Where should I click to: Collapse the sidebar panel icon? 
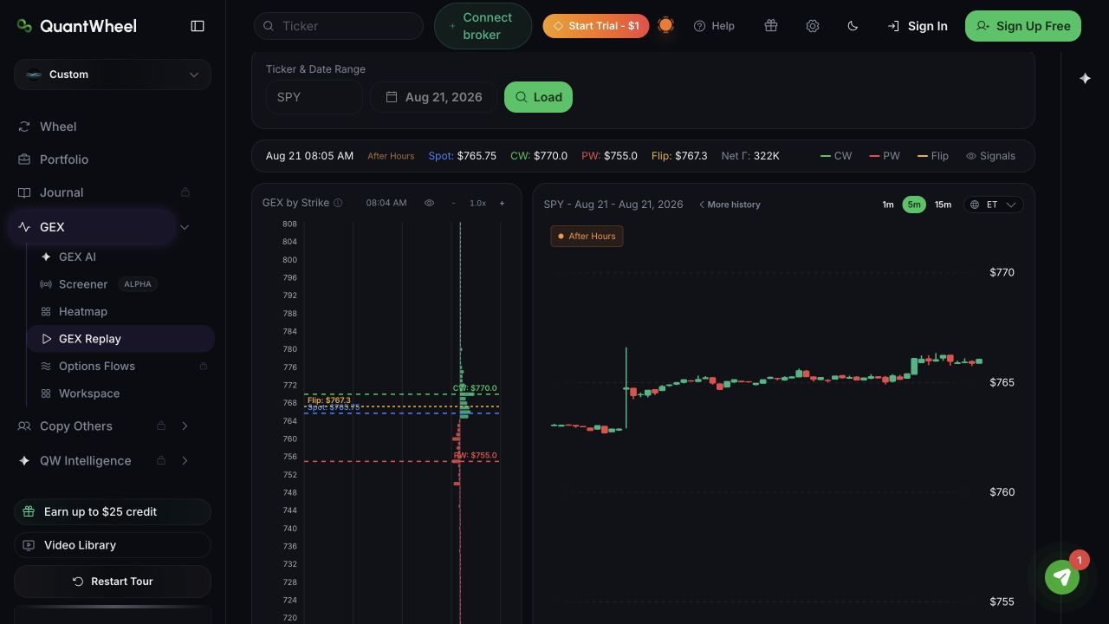(198, 26)
